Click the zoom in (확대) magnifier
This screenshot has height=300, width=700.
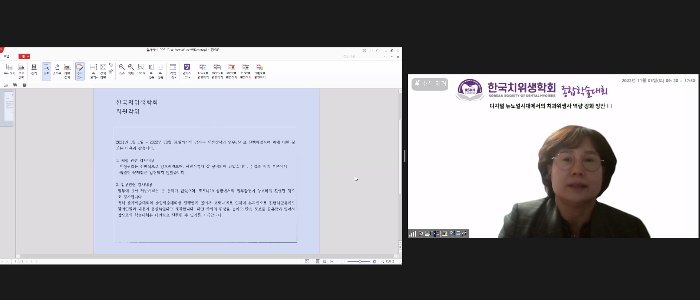[131, 70]
